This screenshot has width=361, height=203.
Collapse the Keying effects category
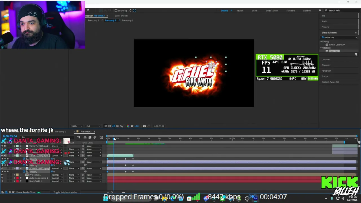pyautogui.click(x=321, y=42)
